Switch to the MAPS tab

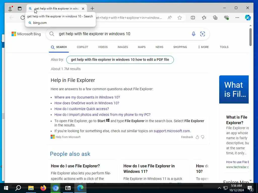(142, 47)
